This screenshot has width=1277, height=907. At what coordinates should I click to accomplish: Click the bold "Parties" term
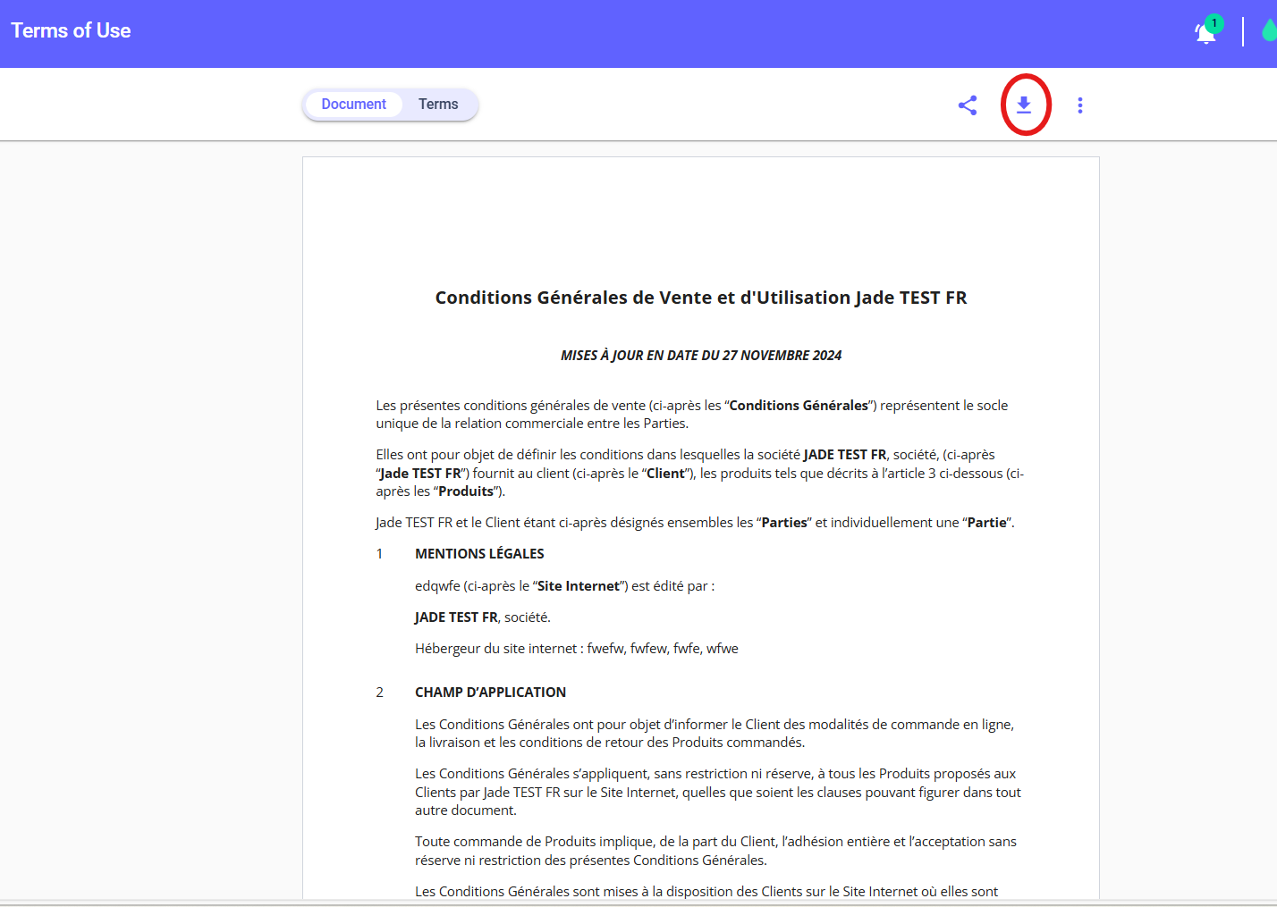tap(784, 523)
